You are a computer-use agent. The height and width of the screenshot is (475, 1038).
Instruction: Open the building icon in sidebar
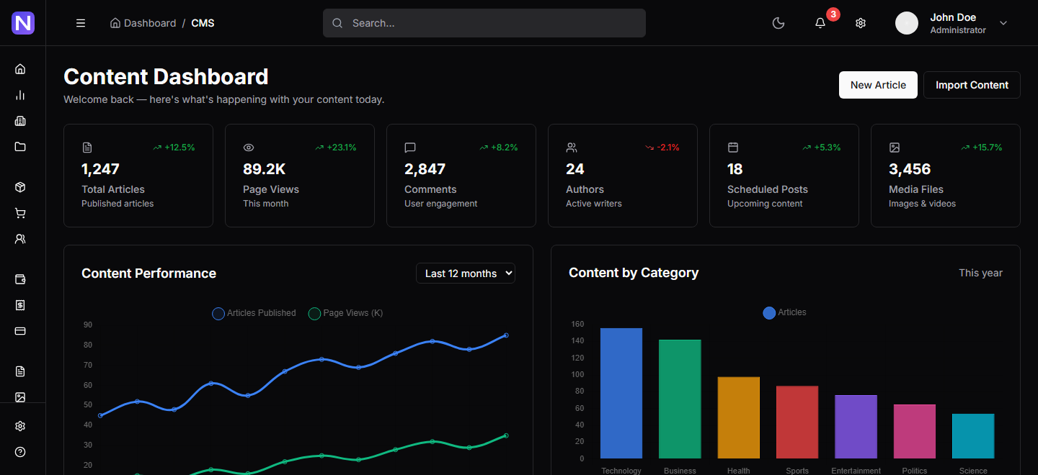[x=20, y=121]
